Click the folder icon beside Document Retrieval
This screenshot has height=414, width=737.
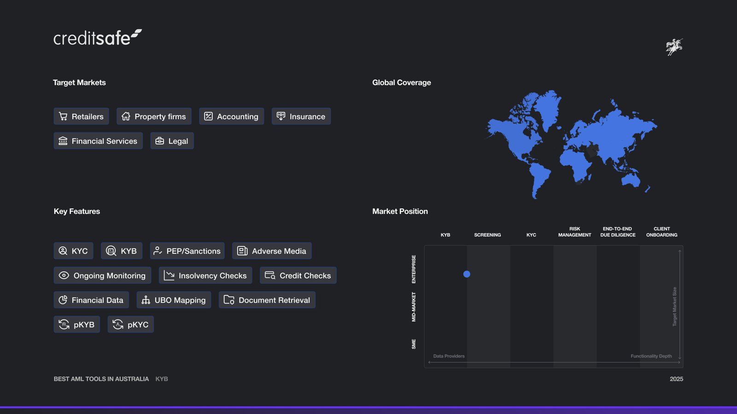[x=229, y=300]
